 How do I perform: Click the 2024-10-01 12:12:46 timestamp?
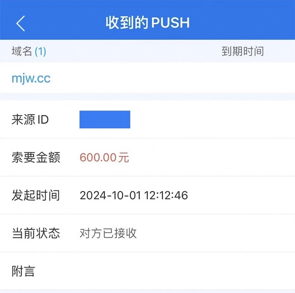tap(134, 195)
